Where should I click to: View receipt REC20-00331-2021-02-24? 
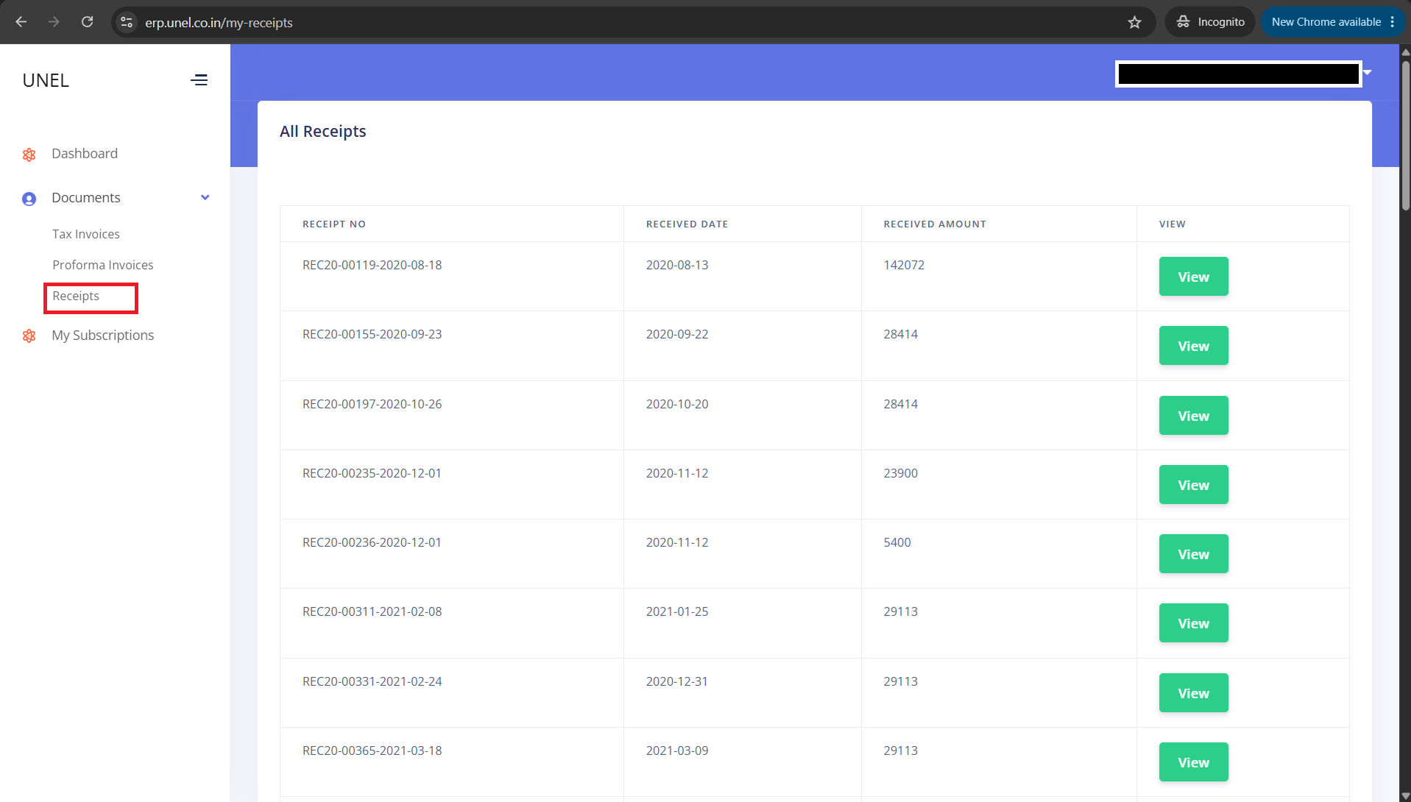[x=1193, y=693]
